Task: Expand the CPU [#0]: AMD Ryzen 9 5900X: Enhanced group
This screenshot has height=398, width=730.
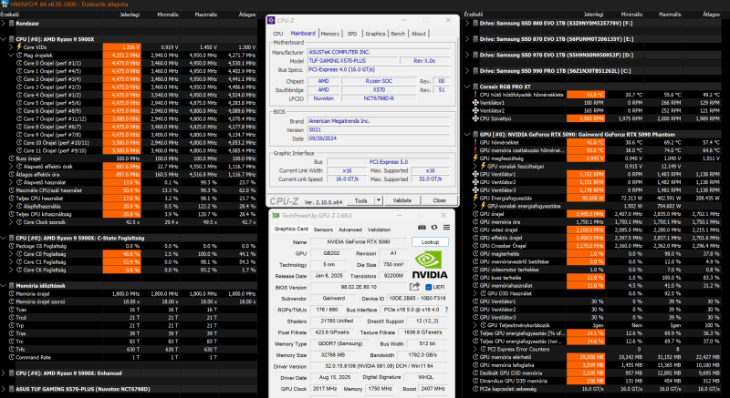Action: [x=4, y=372]
